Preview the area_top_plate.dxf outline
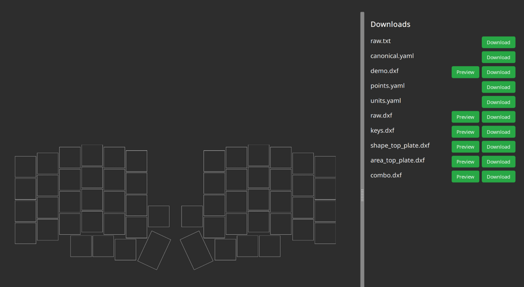524x287 pixels. (465, 161)
